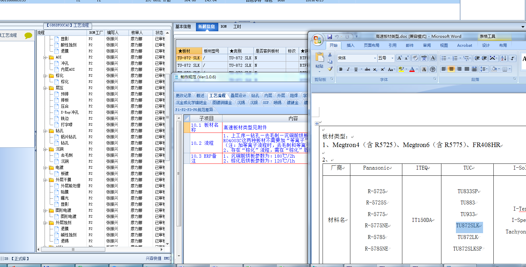This screenshot has width=526, height=267.
Task: Cut selection with the scissors icon
Action: (x=330, y=55)
